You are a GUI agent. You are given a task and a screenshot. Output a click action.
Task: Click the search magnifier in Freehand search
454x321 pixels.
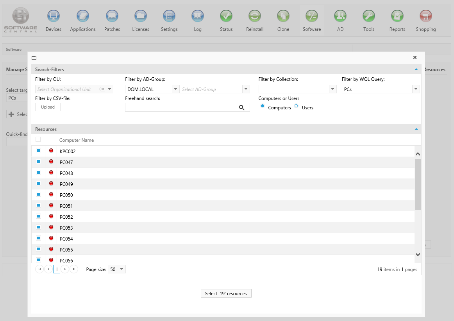[242, 107]
